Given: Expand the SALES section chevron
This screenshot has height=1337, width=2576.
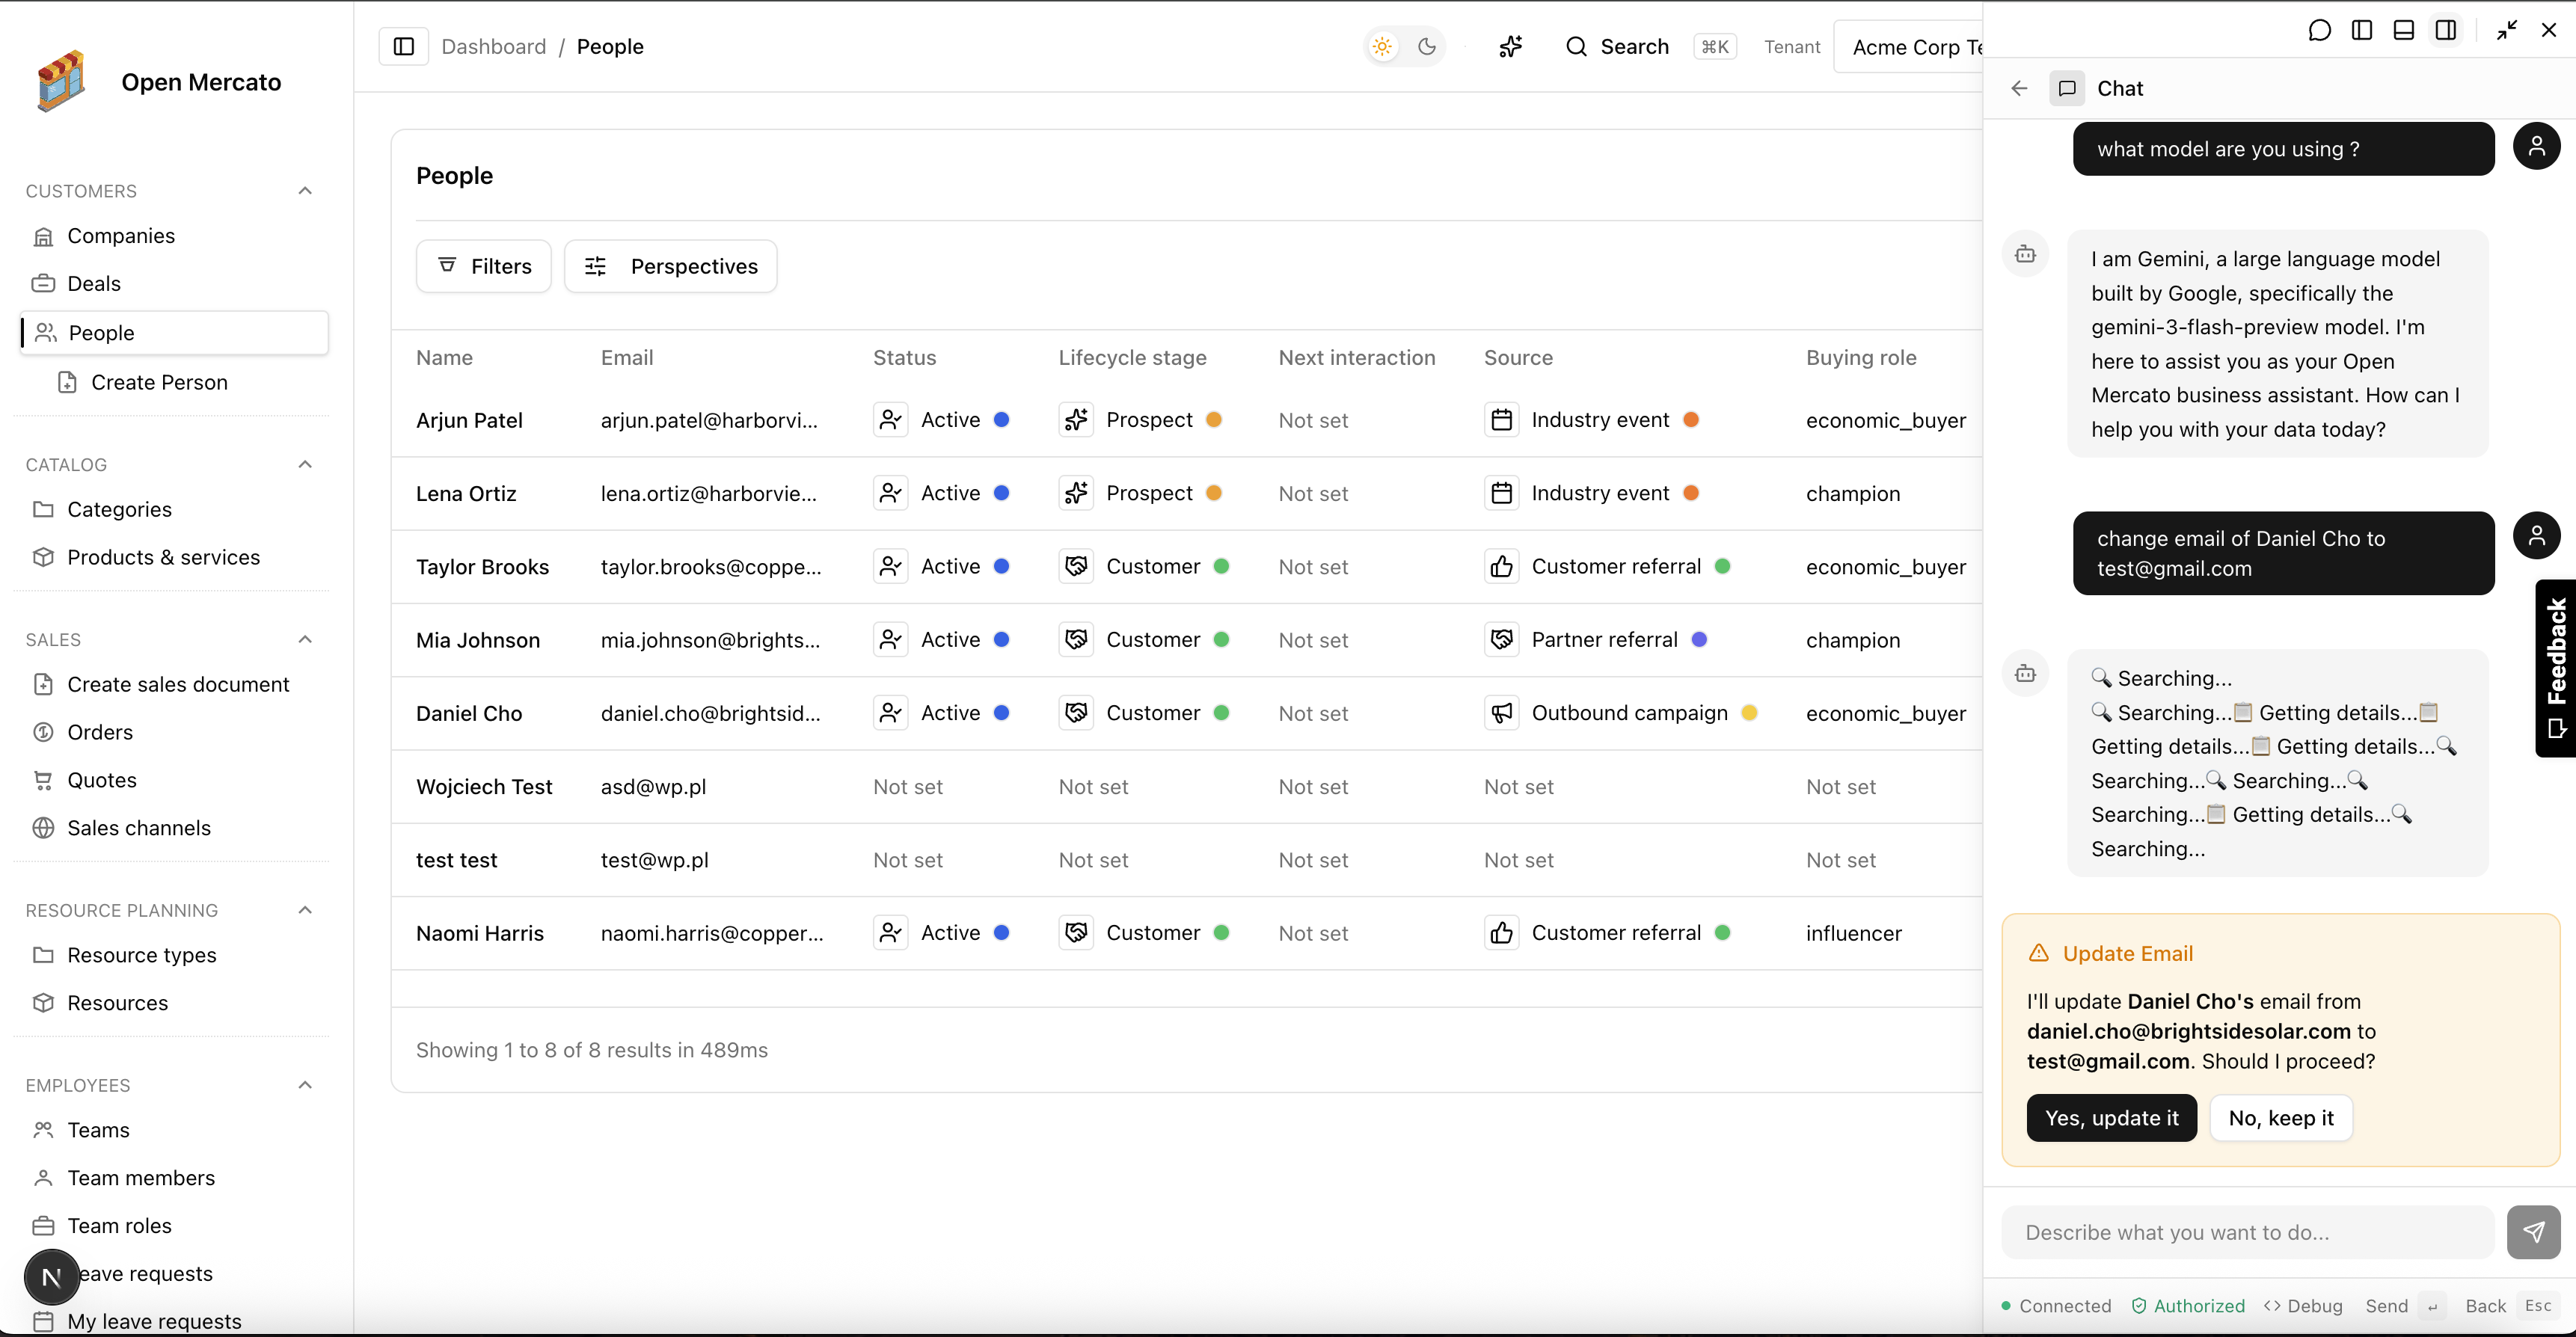Looking at the screenshot, I should click(305, 639).
